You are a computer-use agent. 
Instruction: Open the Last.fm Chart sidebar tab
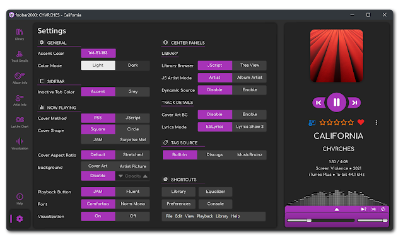click(20, 122)
